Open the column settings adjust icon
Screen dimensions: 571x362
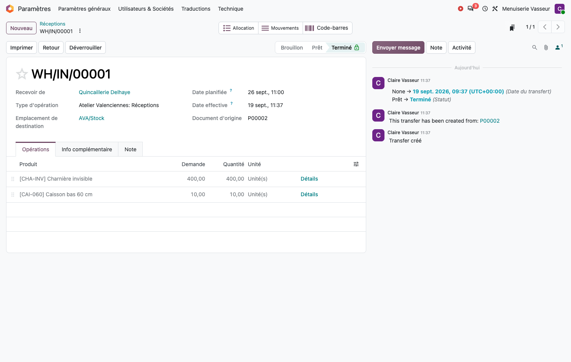356,164
